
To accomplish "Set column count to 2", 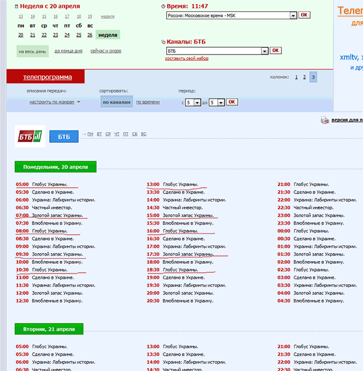I will [304, 77].
